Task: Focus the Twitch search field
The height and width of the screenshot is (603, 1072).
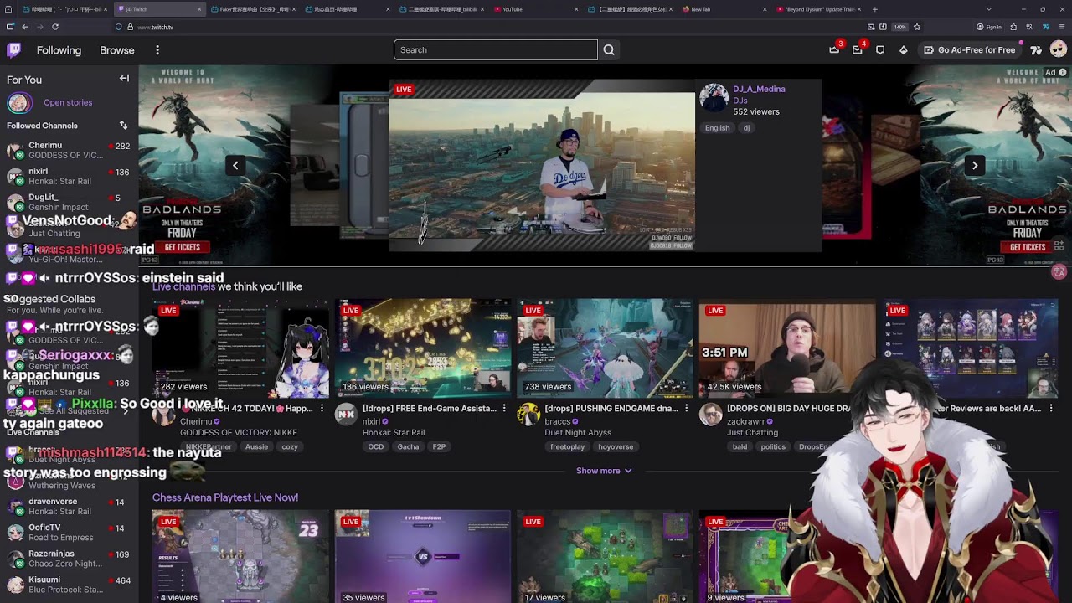Action: pos(496,50)
